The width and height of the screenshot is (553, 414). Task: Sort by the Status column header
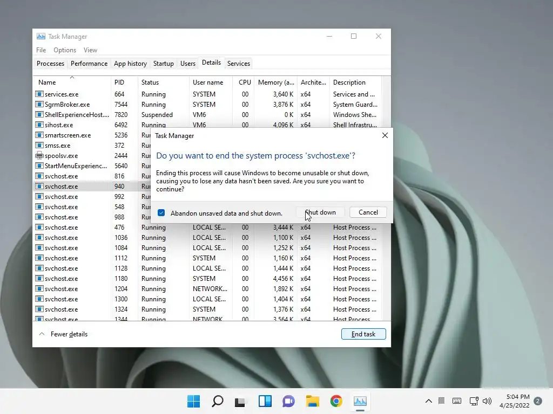163,82
